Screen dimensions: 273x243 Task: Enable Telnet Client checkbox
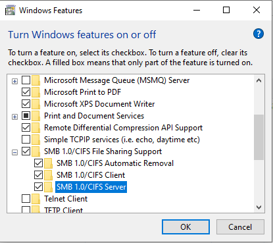click(x=26, y=199)
